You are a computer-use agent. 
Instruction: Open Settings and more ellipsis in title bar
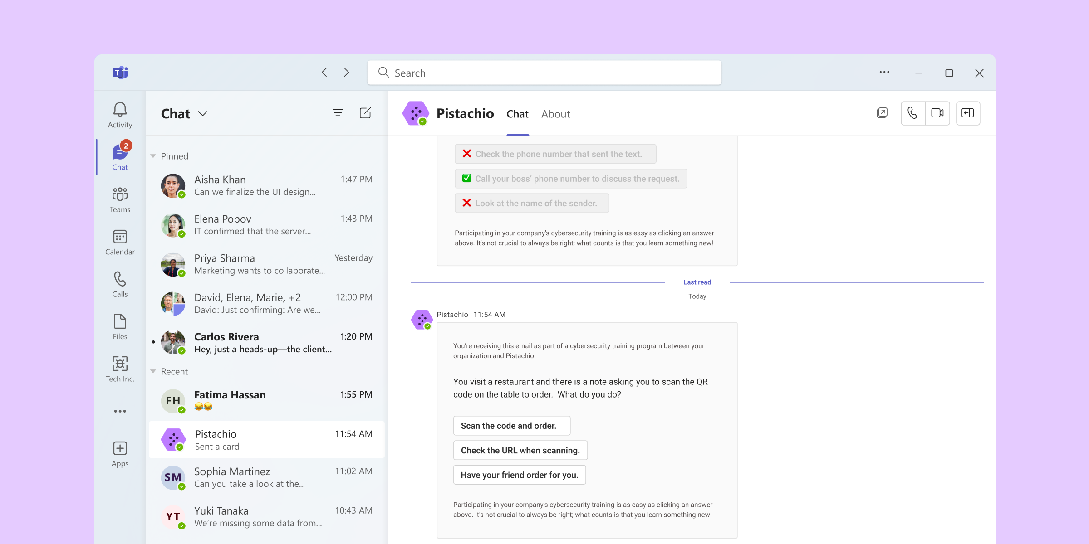(x=884, y=72)
